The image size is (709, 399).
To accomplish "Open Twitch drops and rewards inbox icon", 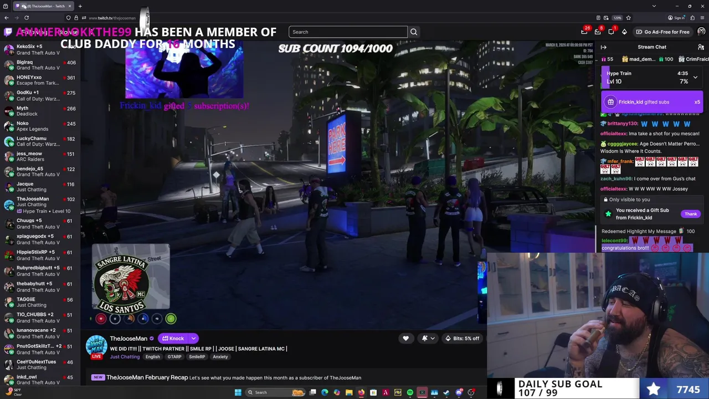I will (584, 32).
